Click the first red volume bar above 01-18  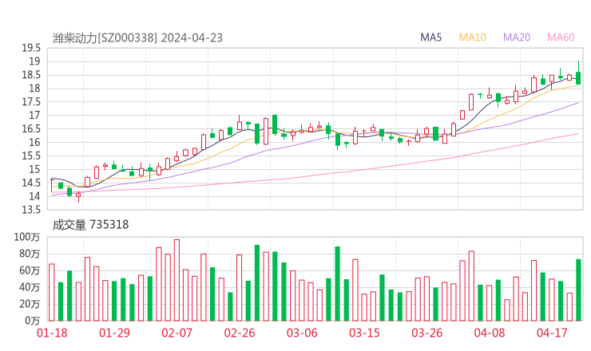[52, 292]
